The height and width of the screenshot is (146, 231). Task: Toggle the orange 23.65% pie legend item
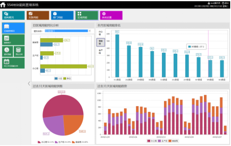(x=80, y=142)
